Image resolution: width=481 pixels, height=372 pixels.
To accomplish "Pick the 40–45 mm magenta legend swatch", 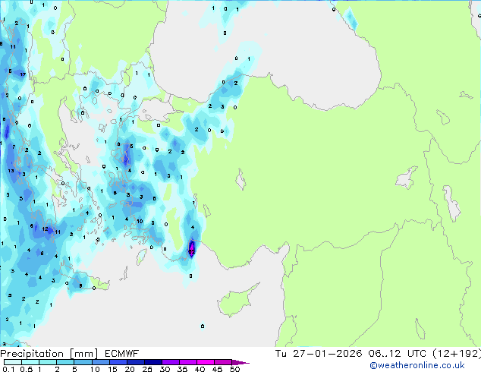I will tap(206, 362).
